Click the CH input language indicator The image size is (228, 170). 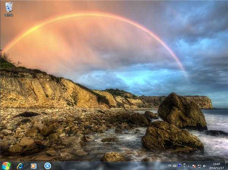tap(169, 166)
